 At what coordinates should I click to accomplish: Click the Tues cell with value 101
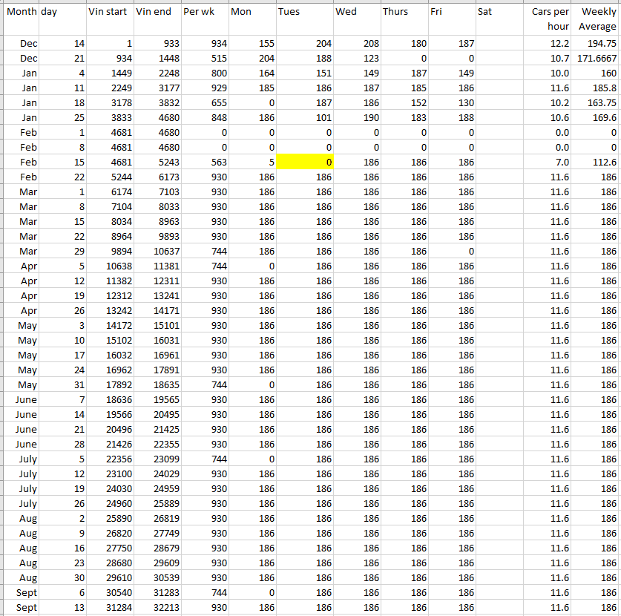click(x=304, y=117)
